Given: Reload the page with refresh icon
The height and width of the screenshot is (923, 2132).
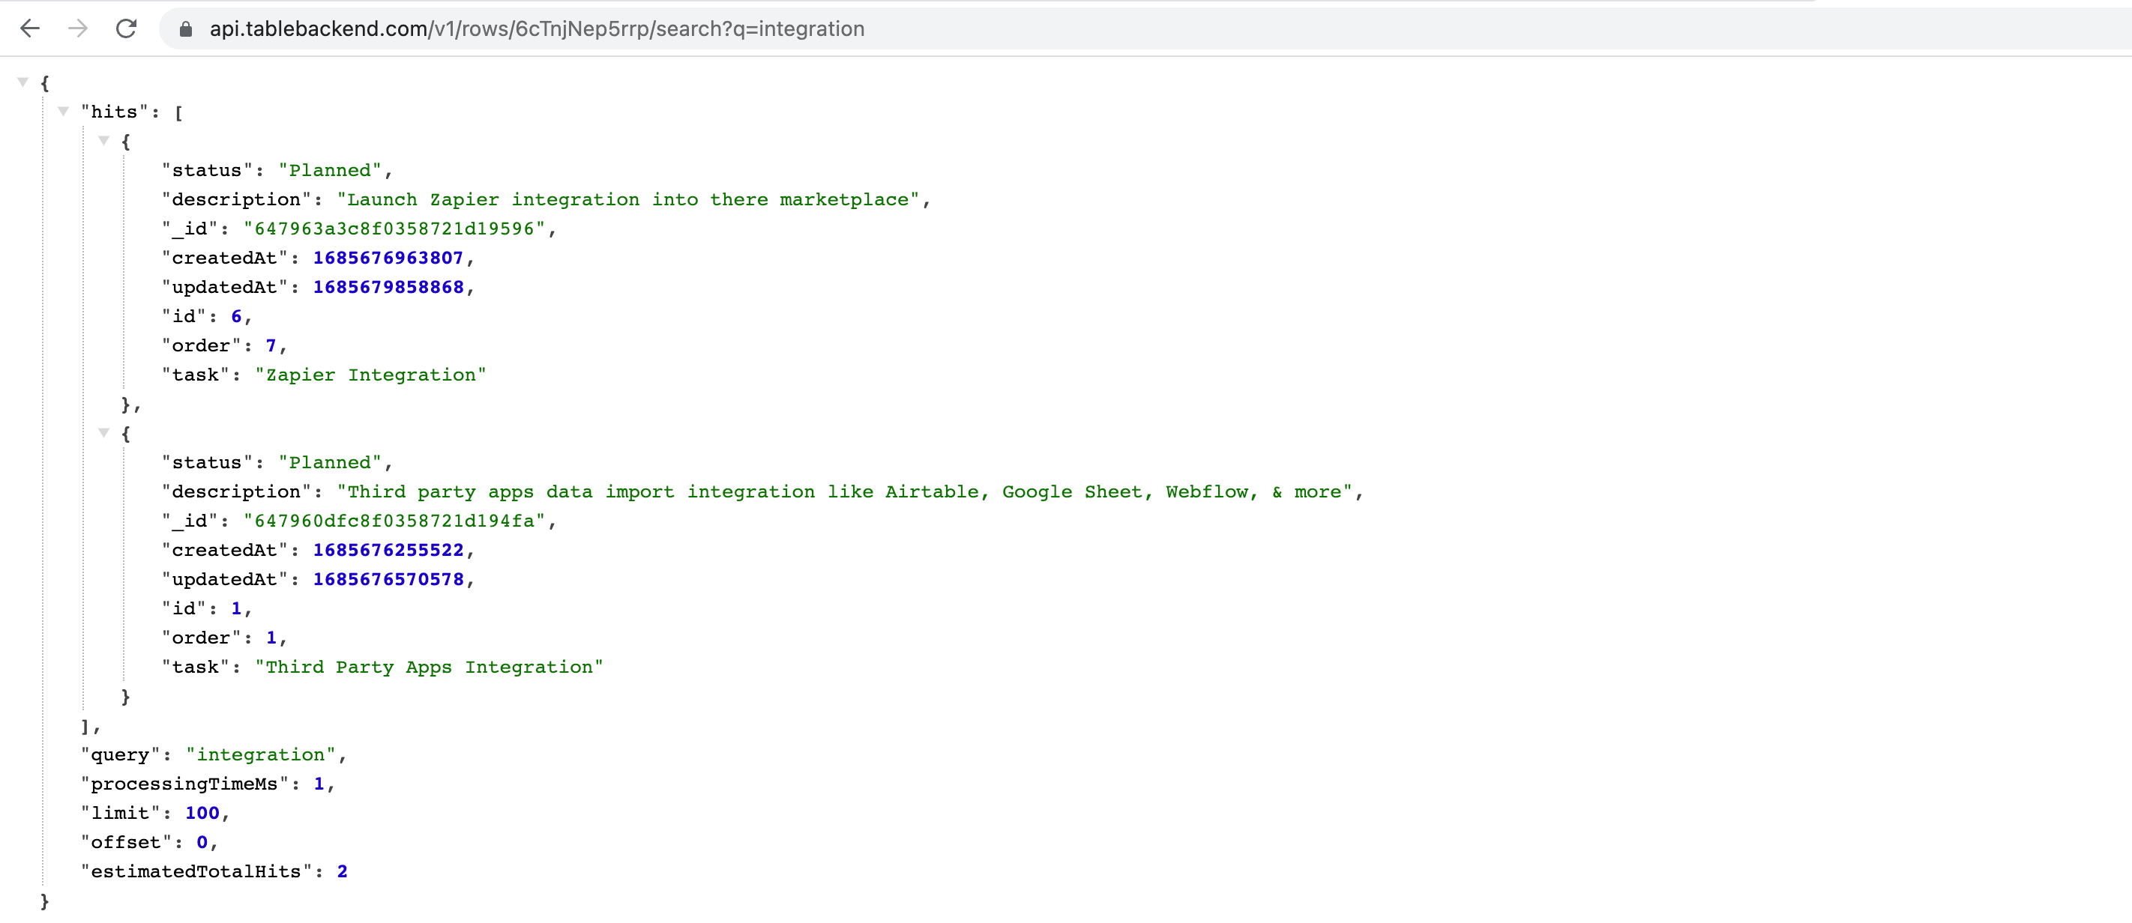Looking at the screenshot, I should point(126,29).
